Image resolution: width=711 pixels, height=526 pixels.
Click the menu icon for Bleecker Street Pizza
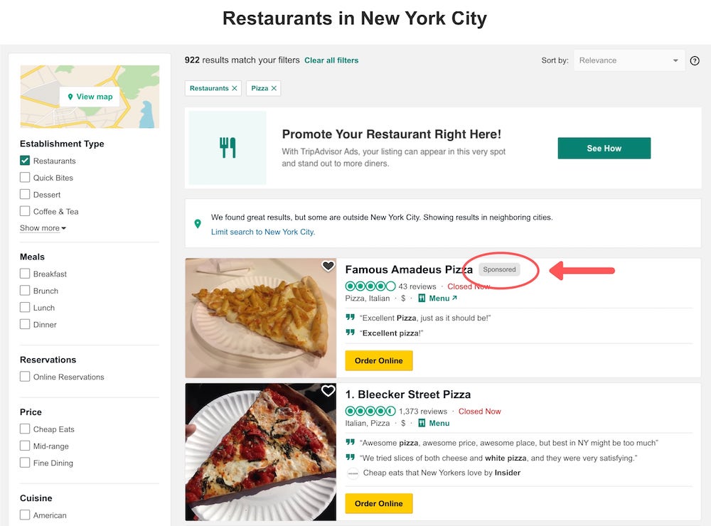coord(422,423)
